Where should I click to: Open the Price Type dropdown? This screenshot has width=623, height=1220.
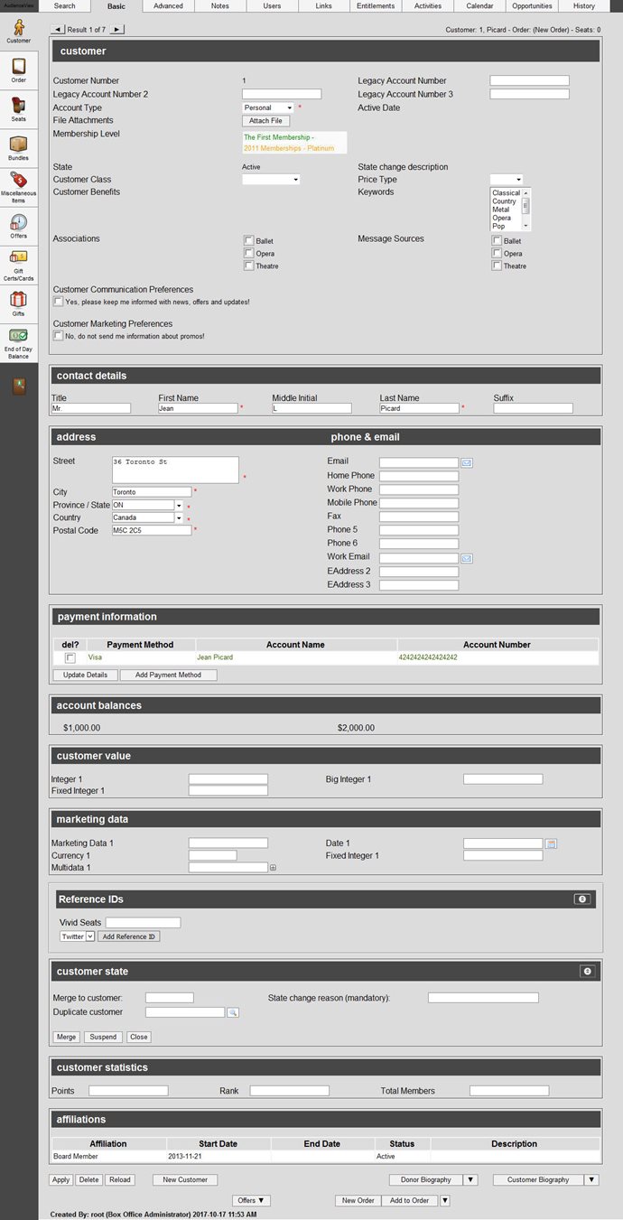point(507,180)
